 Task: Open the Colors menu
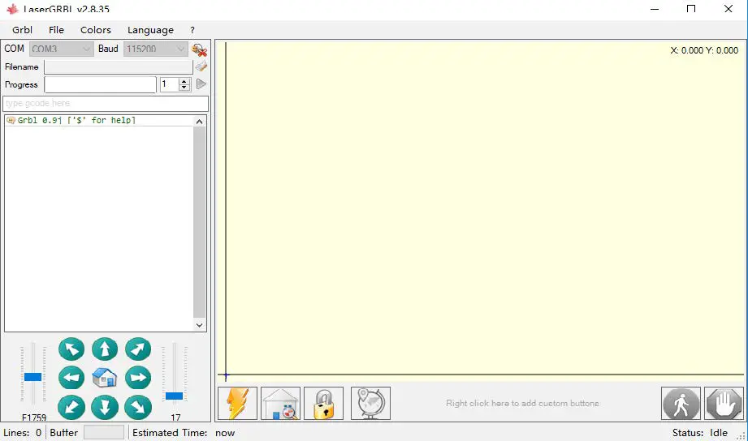[95, 30]
